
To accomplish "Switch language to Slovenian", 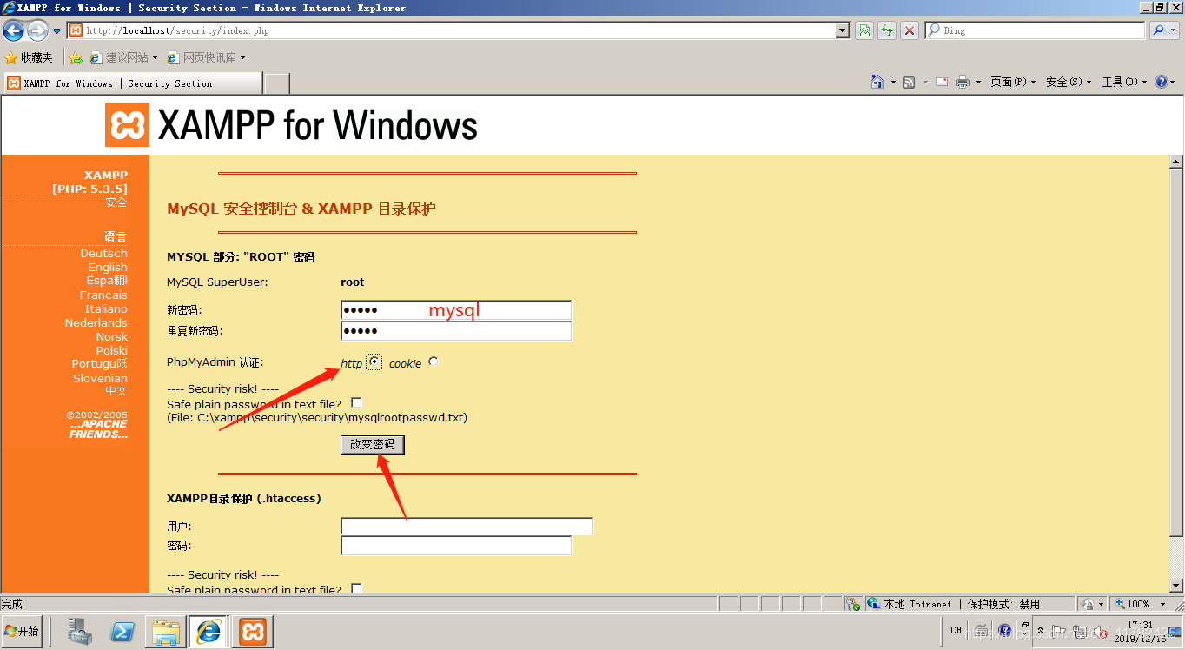I will [x=100, y=378].
